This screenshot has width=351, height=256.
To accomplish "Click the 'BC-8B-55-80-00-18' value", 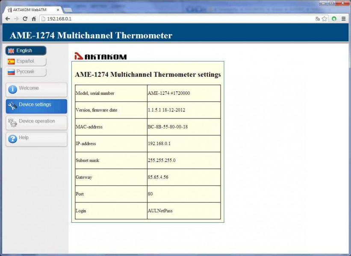I will click(168, 127).
